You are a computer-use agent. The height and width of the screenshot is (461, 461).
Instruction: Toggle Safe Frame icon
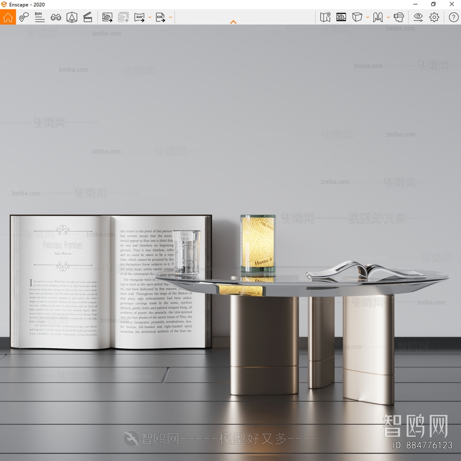(x=72, y=17)
